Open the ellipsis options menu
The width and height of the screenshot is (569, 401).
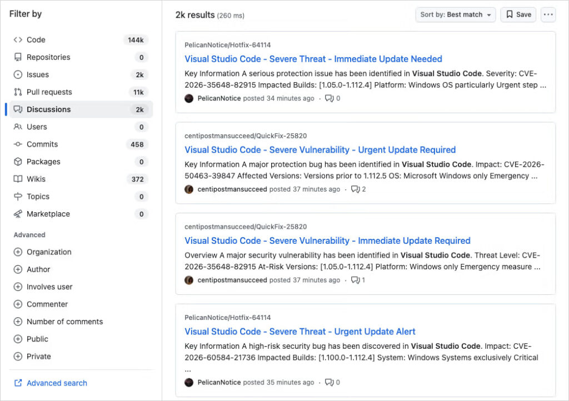coord(548,14)
